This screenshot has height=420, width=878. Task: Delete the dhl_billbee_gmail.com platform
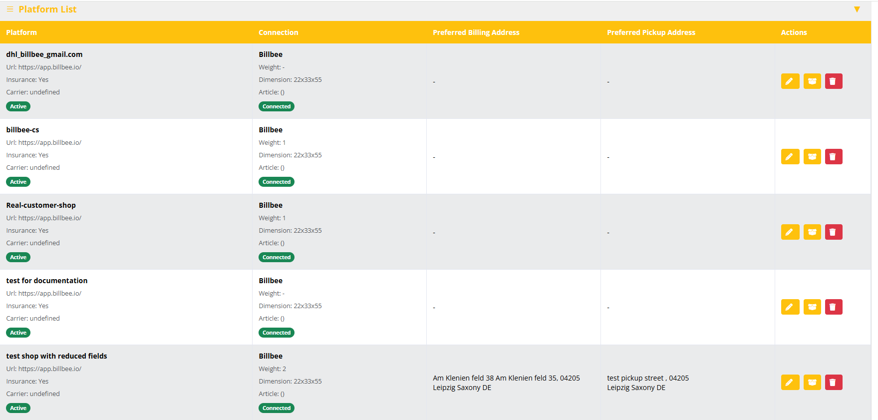click(x=834, y=81)
